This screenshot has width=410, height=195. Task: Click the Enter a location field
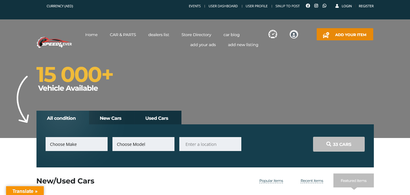point(210,144)
